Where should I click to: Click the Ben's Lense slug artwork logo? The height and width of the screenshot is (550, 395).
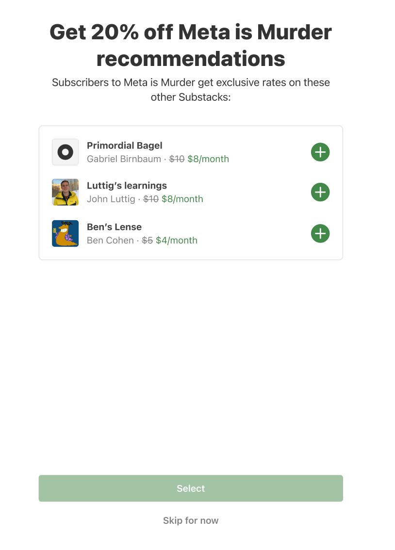(65, 233)
